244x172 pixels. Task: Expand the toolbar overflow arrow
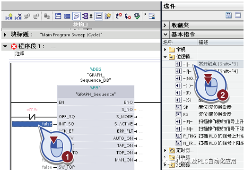click(145, 14)
